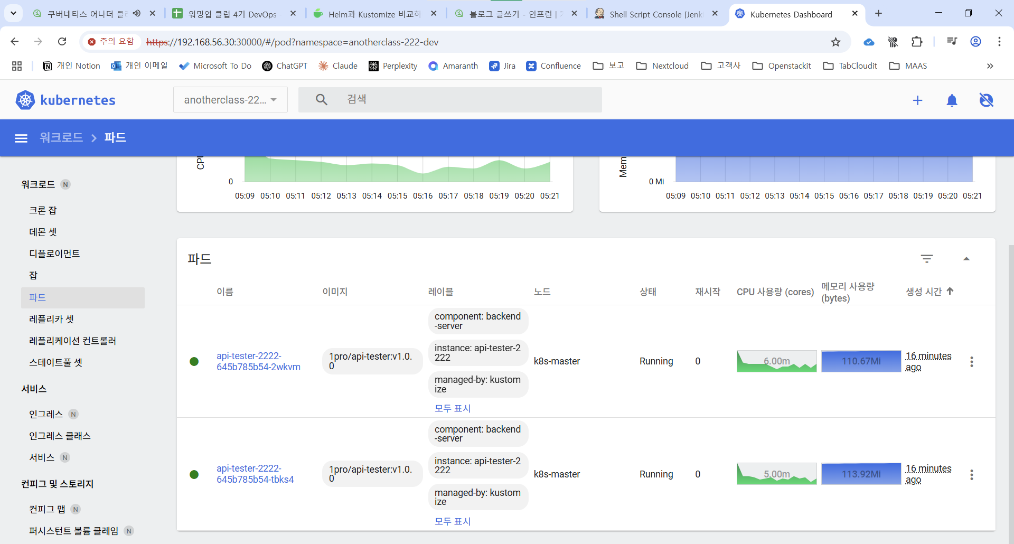Click the 주의 요함 security warning
1014x544 pixels.
point(111,42)
